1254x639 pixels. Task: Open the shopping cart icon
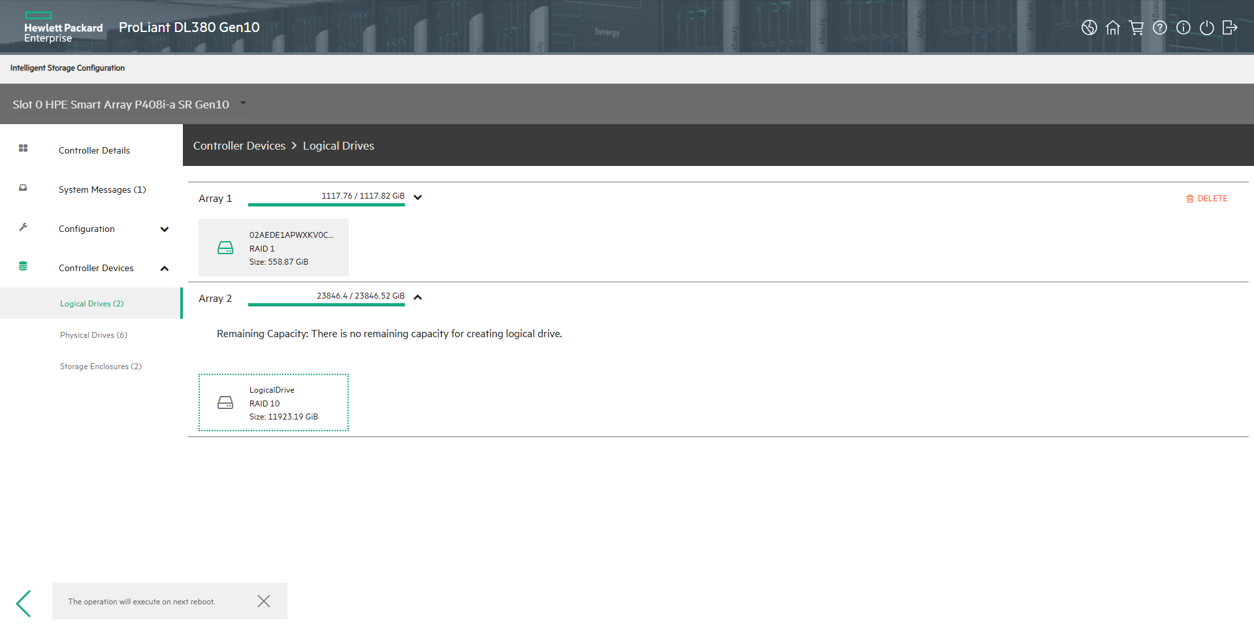point(1136,27)
